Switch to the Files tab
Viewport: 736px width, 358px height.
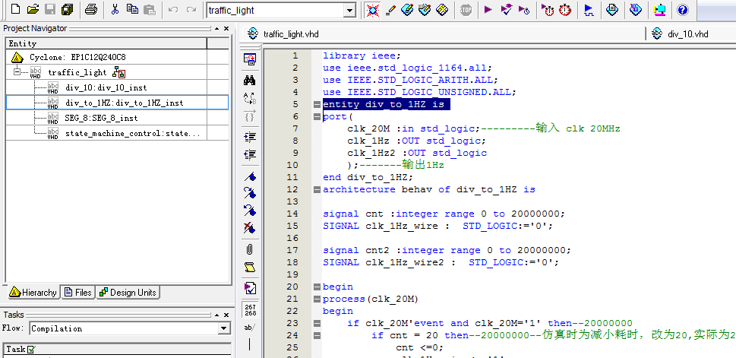pyautogui.click(x=78, y=293)
